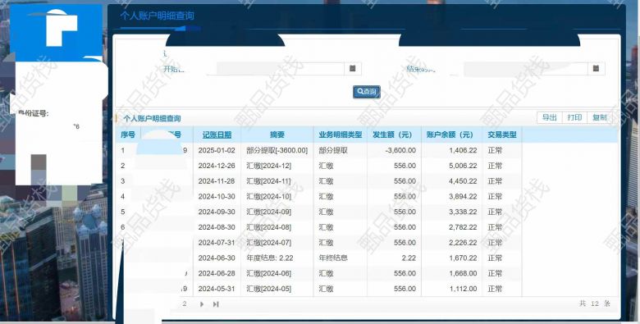This screenshot has height=324, width=640.
Task: Click the 复制 copy button
Action: (599, 117)
